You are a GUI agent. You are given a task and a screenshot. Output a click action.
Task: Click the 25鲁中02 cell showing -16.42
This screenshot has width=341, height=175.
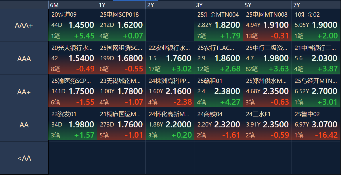316,125
